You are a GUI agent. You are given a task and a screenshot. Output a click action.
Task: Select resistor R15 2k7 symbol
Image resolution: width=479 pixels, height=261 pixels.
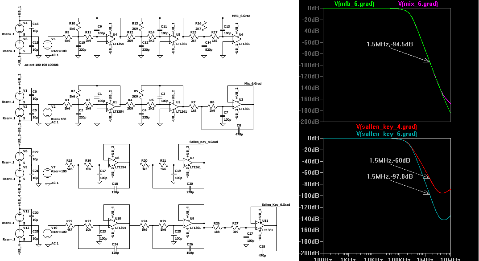(x=194, y=36)
